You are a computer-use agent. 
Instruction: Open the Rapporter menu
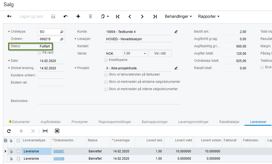209,16
